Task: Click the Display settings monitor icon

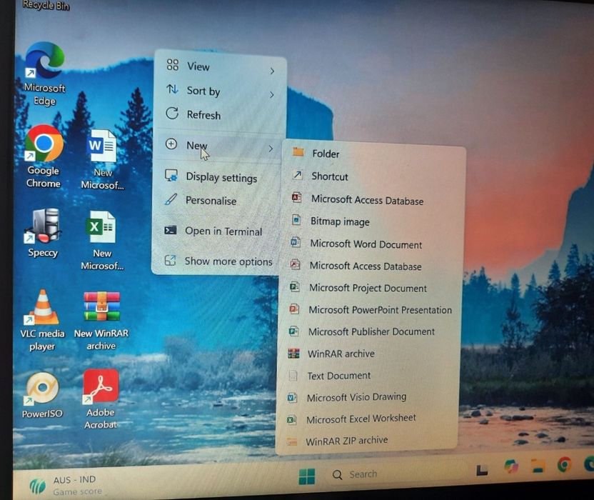Action: (x=171, y=176)
